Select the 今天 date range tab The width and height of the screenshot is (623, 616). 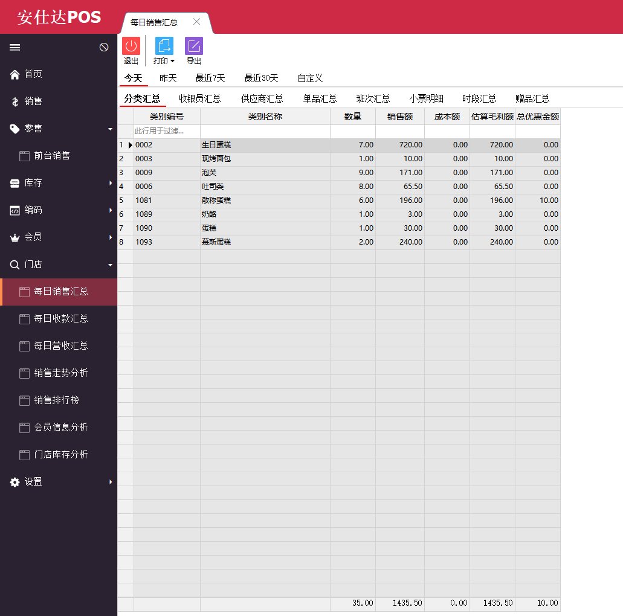[133, 79]
